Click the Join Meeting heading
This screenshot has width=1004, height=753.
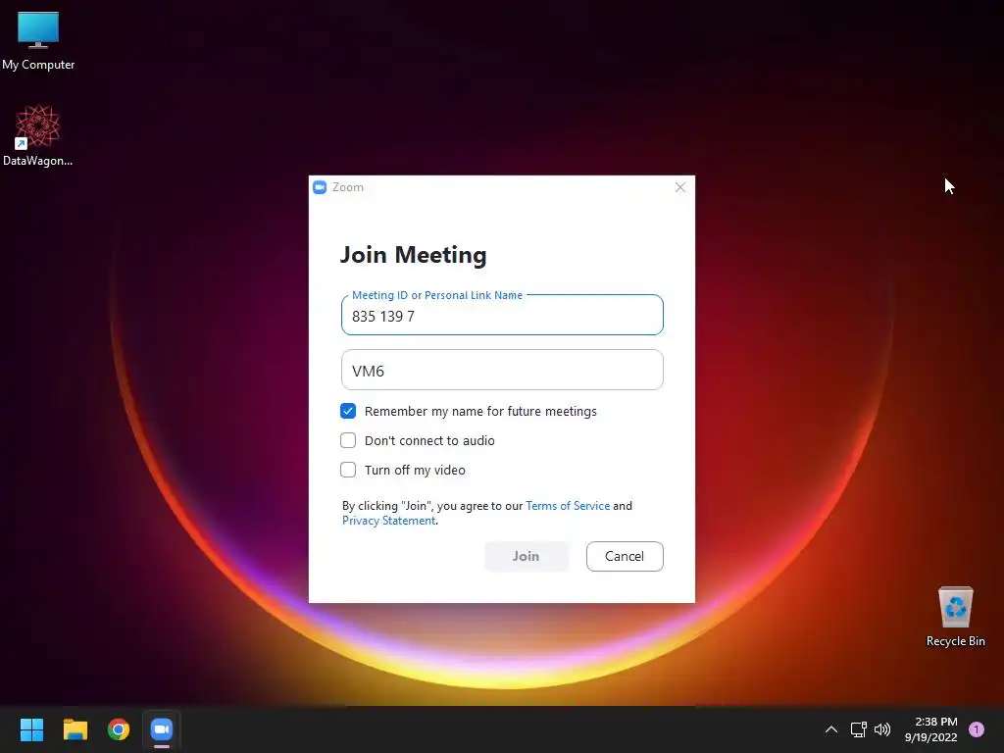click(x=413, y=255)
